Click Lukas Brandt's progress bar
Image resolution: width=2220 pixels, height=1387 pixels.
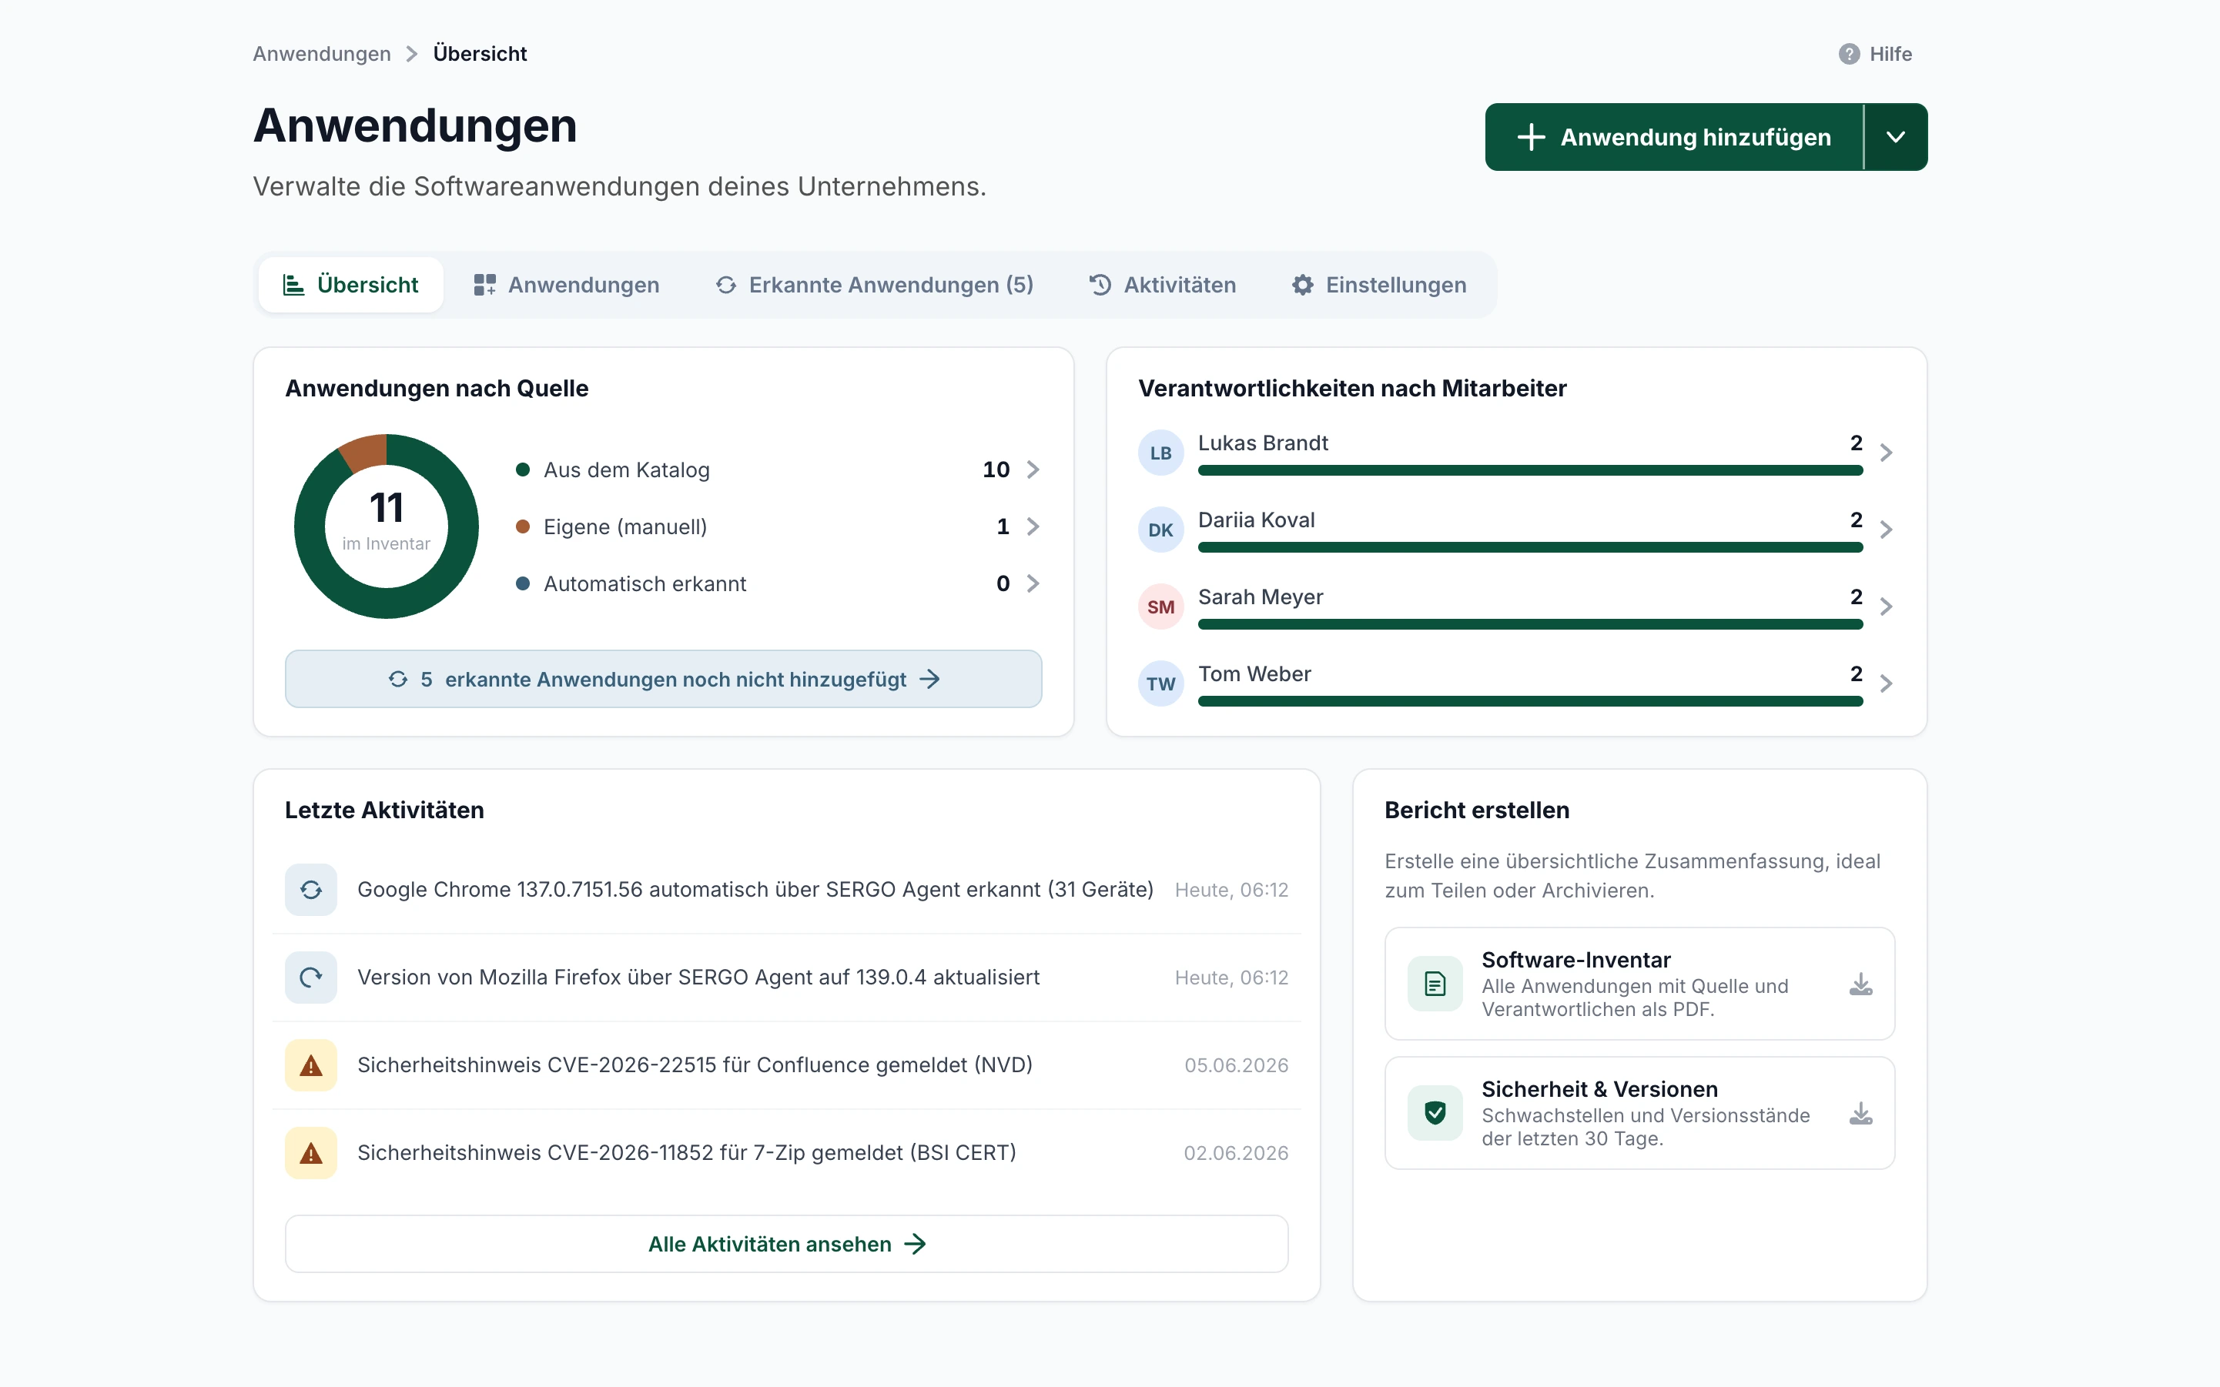[x=1530, y=470]
